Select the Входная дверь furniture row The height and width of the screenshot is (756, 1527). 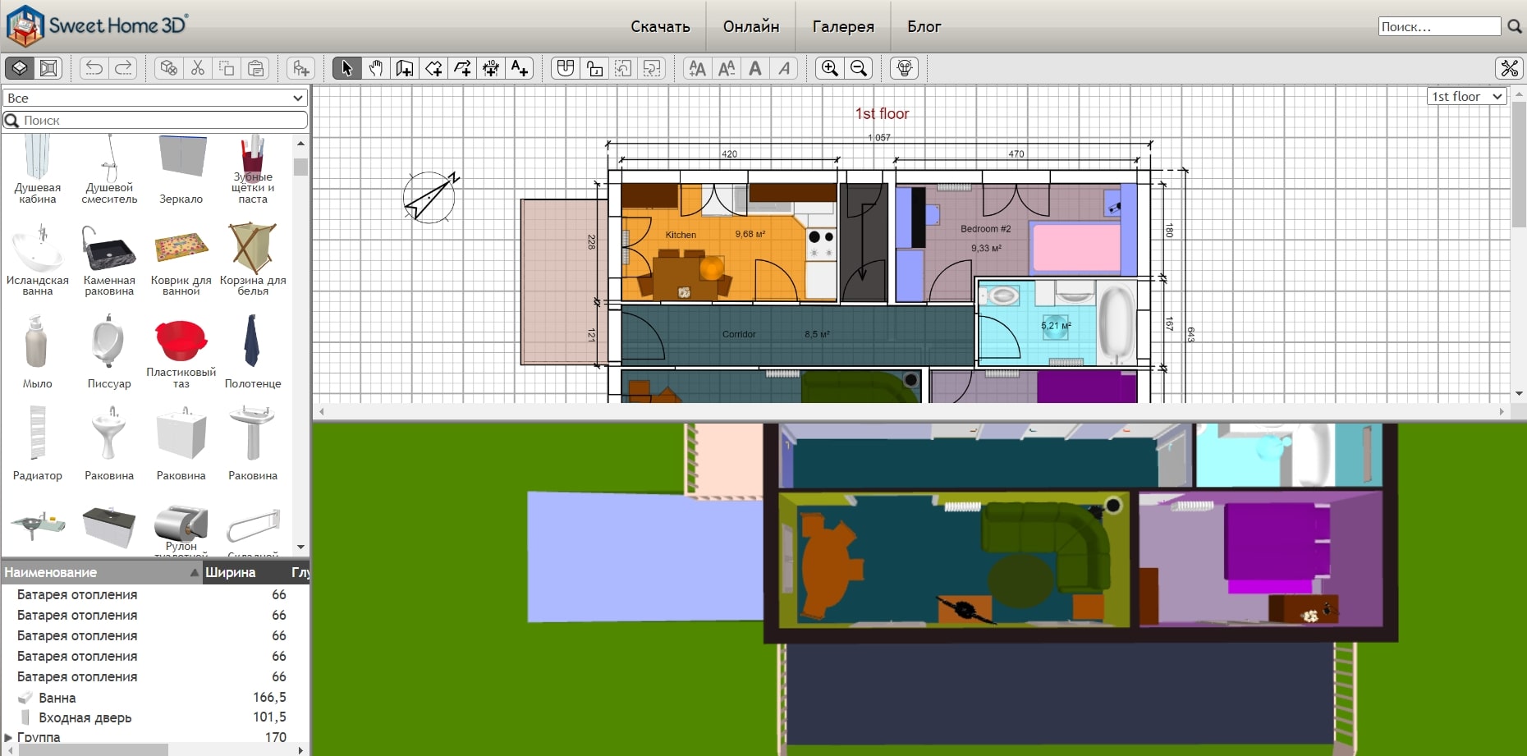point(155,717)
